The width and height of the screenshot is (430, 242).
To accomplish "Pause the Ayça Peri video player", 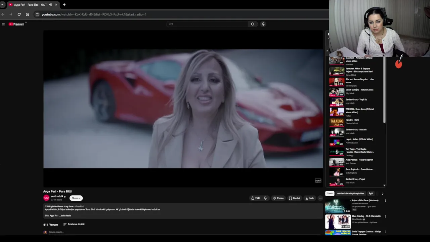I will (x=183, y=109).
